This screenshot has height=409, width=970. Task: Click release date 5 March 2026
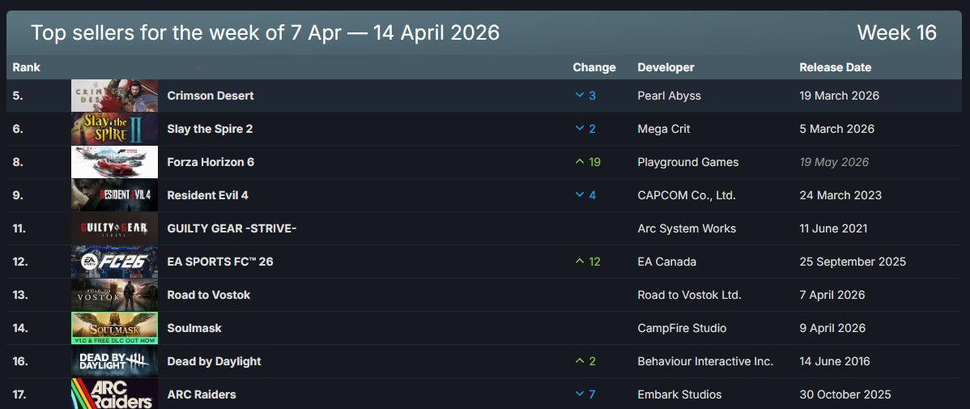[837, 129]
